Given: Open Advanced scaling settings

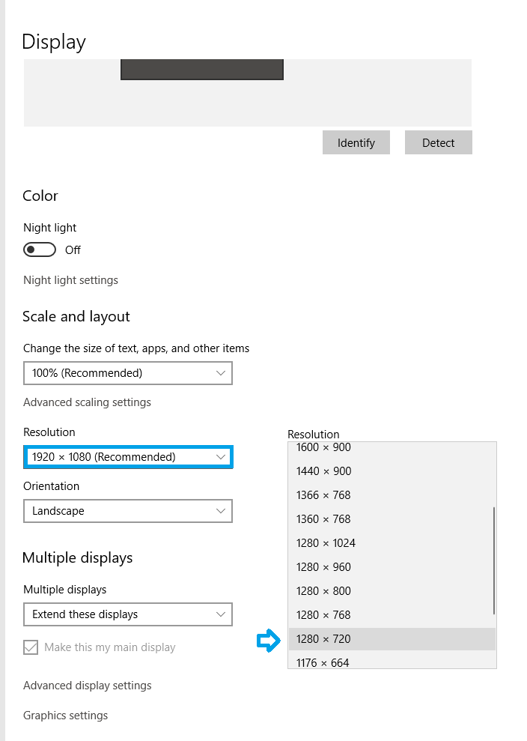Looking at the screenshot, I should coord(87,402).
